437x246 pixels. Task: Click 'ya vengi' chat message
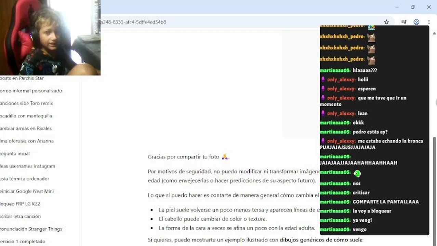[x=362, y=220]
